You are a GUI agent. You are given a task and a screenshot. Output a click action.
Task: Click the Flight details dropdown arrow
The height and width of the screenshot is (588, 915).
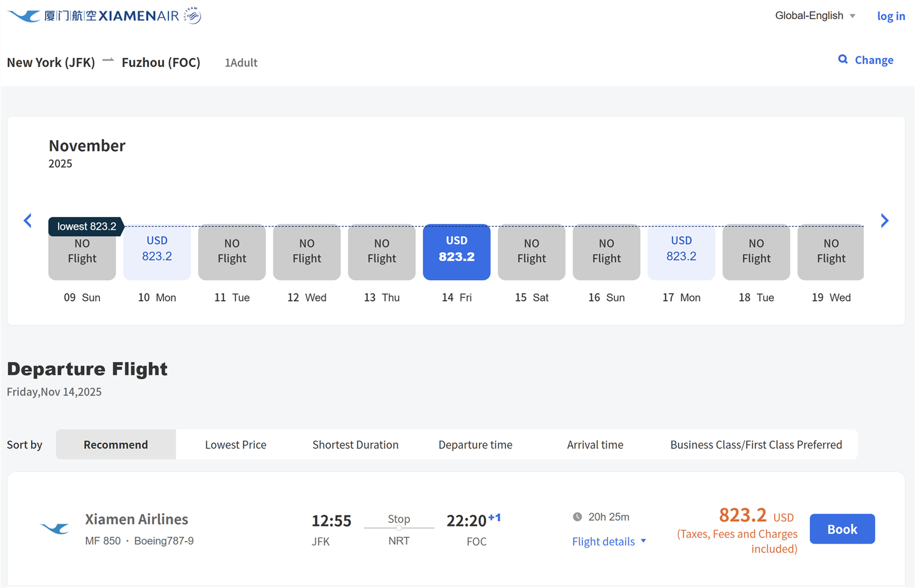644,541
